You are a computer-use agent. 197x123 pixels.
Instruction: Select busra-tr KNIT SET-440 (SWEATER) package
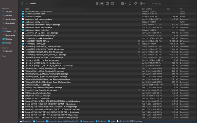point(108,112)
